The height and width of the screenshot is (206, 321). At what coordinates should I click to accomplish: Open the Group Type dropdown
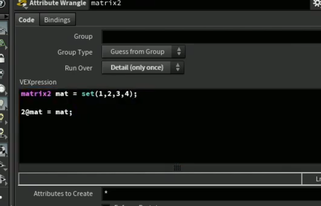point(143,51)
